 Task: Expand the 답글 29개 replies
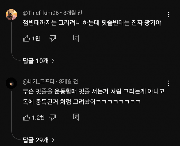pyautogui.click(x=35, y=139)
